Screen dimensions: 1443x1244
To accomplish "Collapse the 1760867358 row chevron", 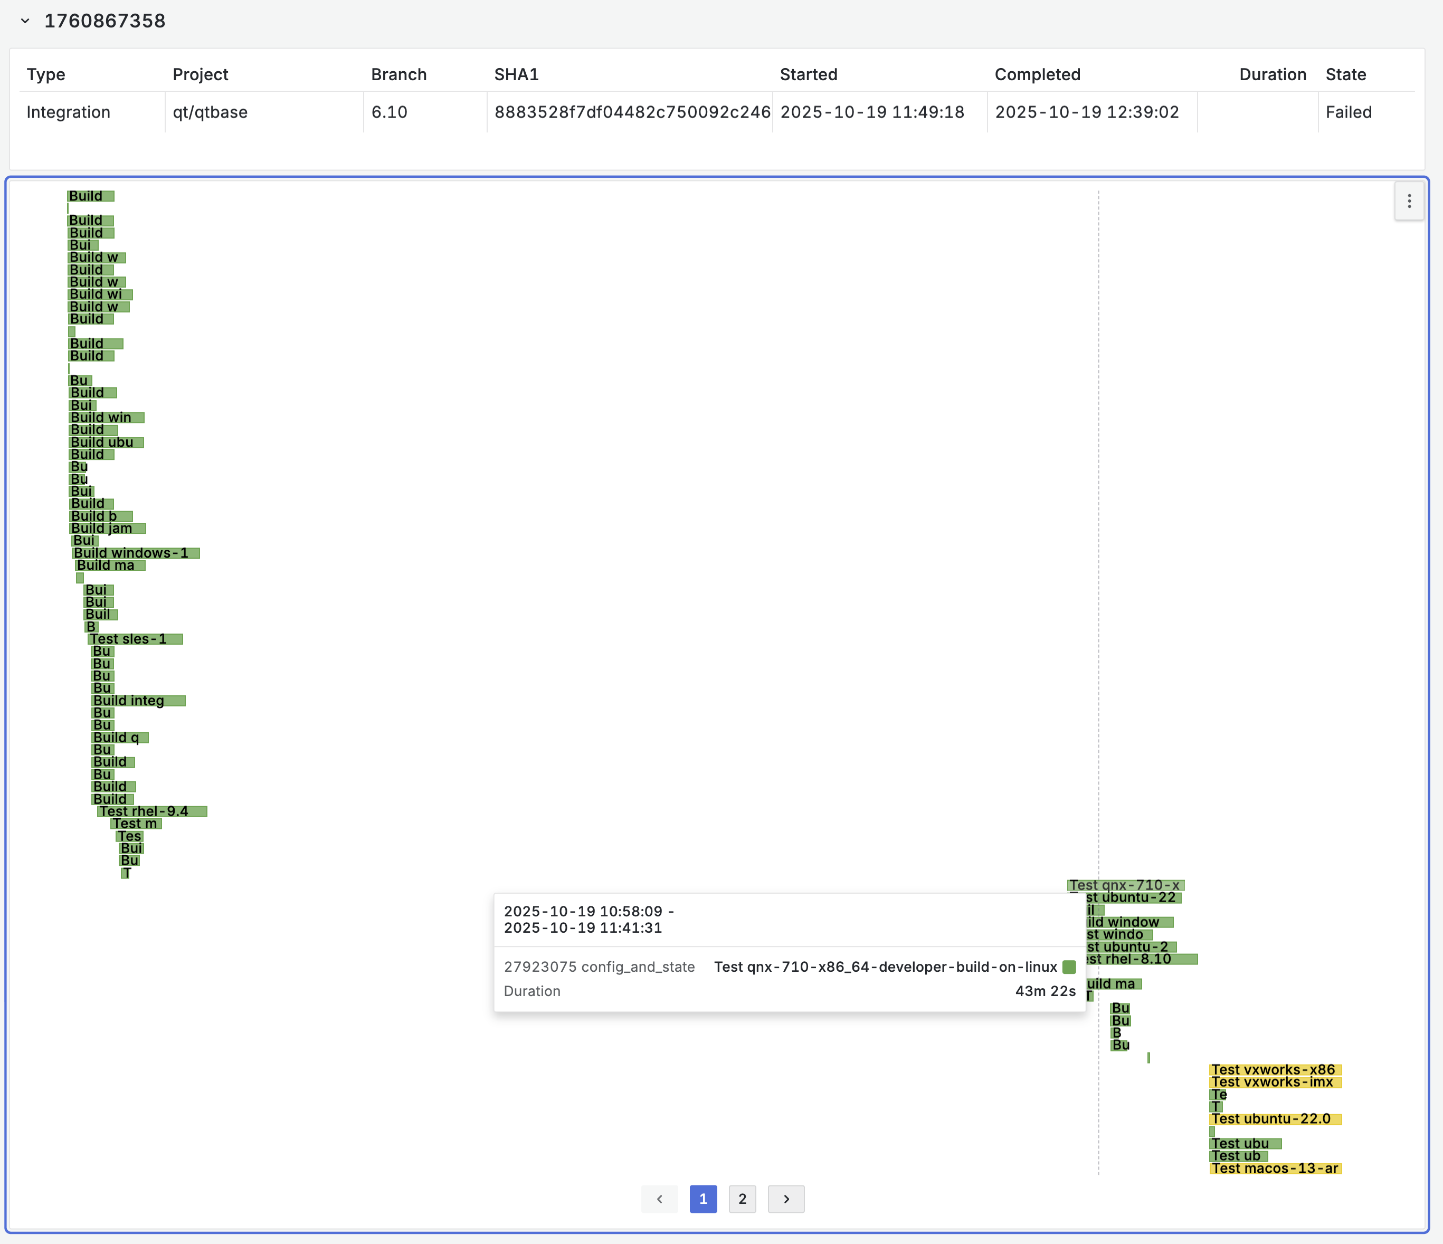I will click(25, 21).
